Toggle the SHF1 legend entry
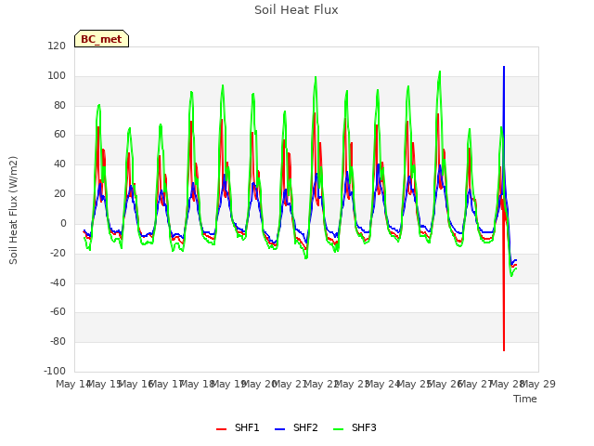 [x=238, y=427]
